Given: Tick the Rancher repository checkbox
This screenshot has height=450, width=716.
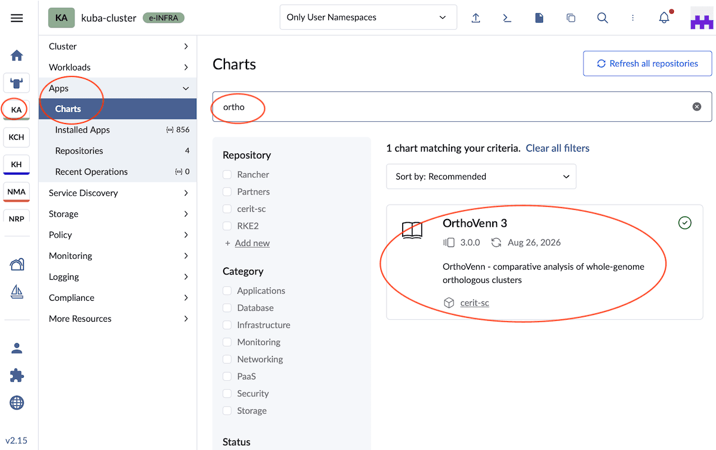Looking at the screenshot, I should [x=227, y=175].
